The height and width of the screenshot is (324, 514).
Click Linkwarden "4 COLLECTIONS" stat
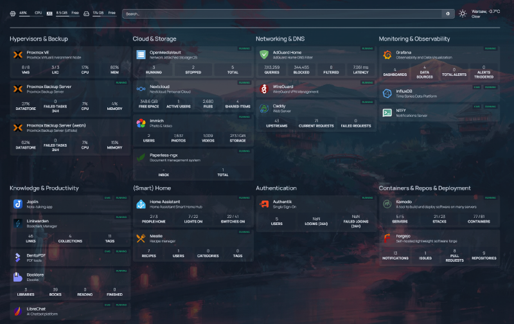tap(70, 238)
